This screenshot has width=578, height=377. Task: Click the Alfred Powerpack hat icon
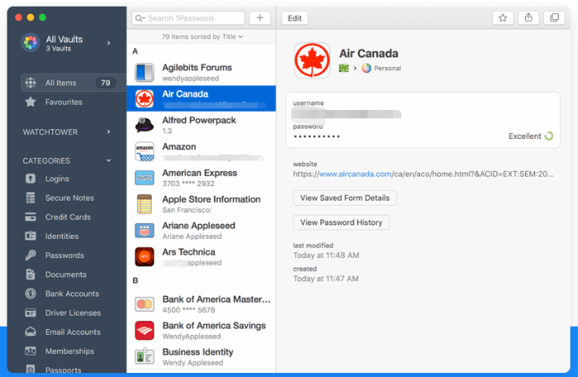pyautogui.click(x=144, y=125)
